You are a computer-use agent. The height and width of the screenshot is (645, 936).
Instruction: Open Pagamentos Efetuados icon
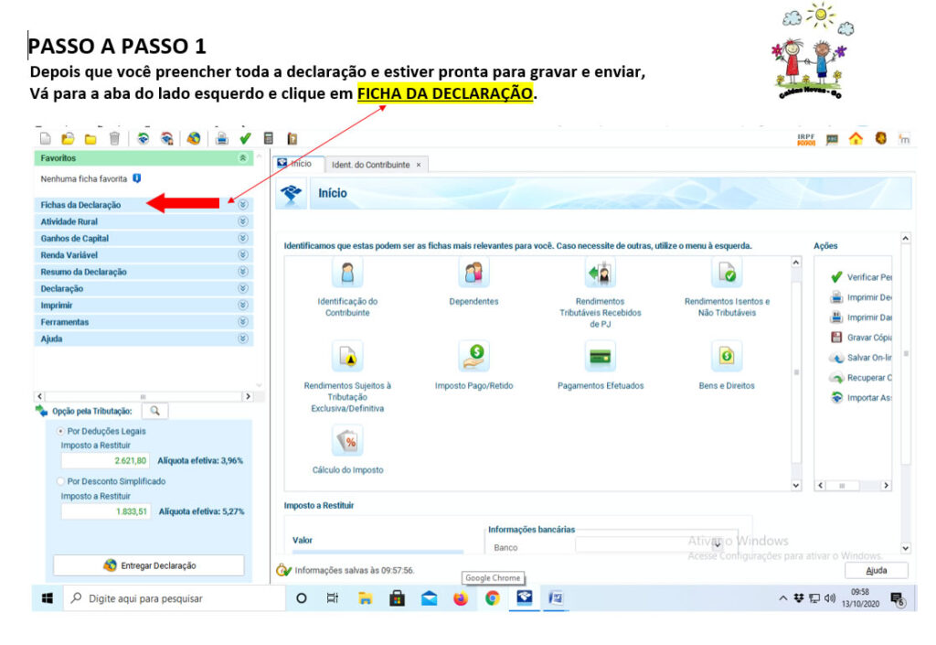tap(601, 357)
